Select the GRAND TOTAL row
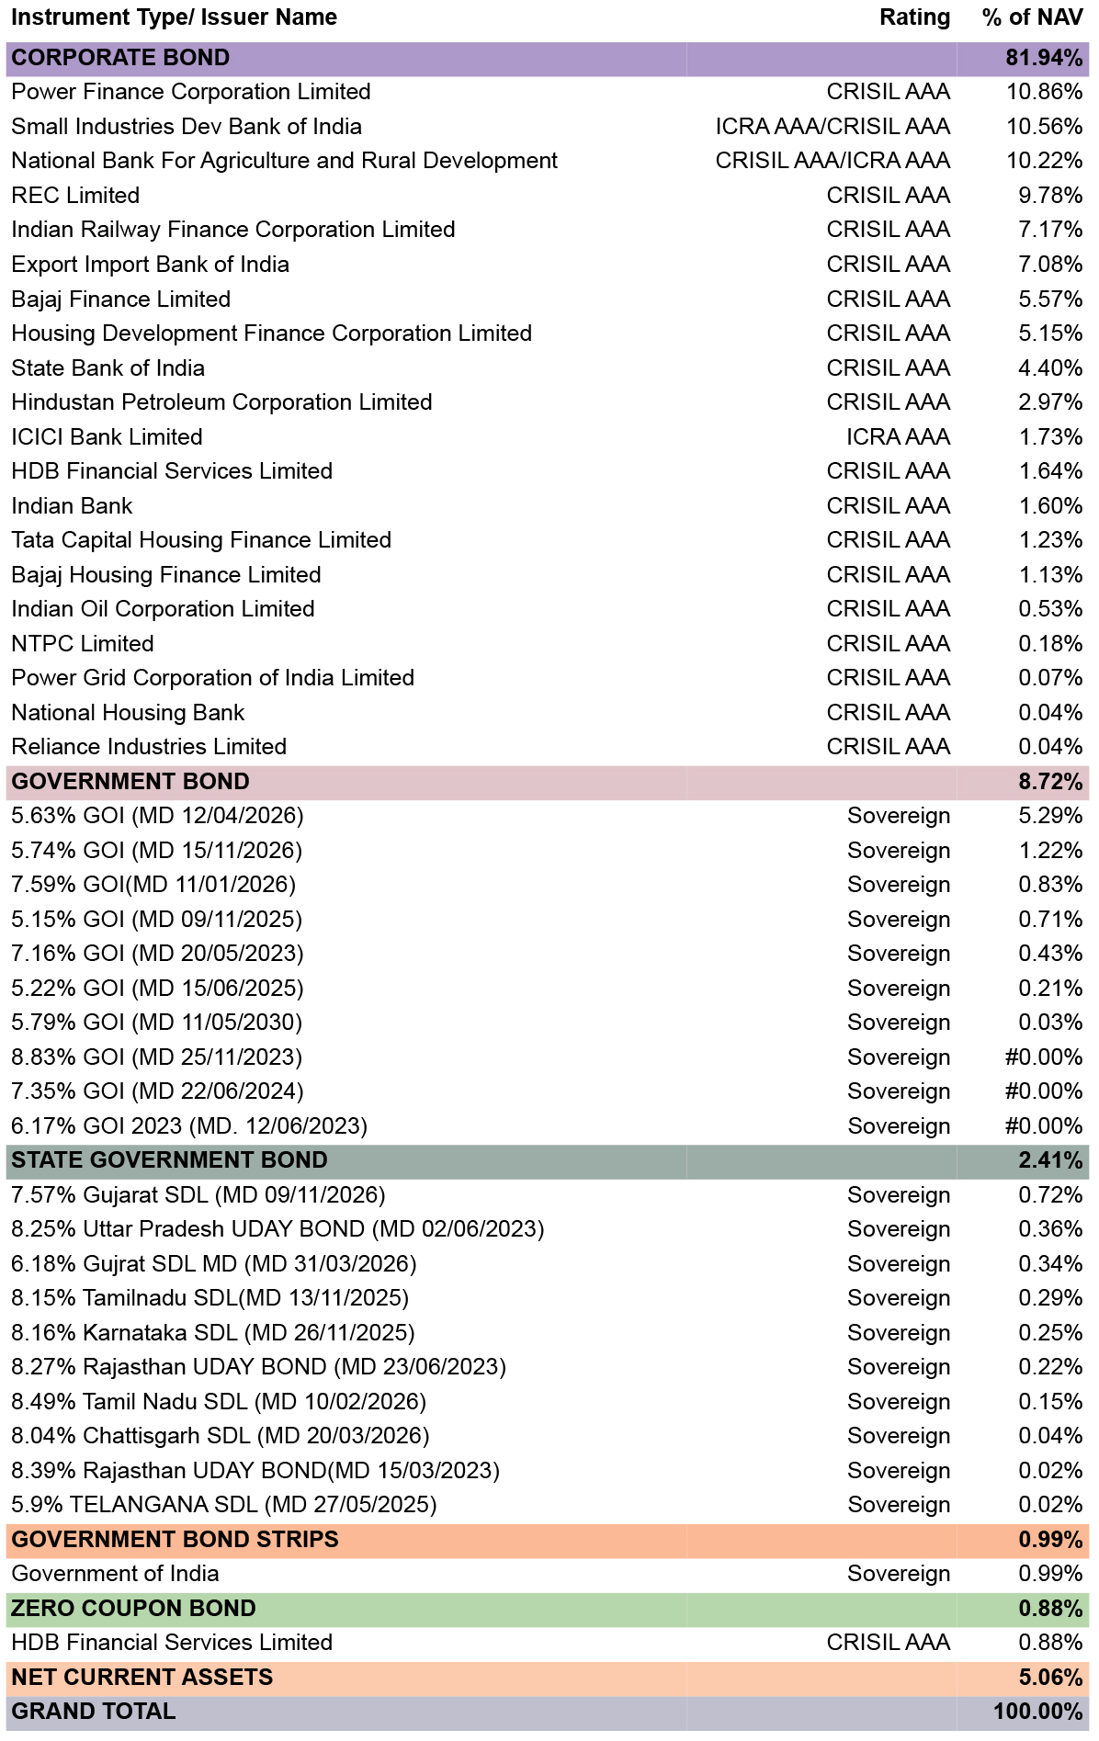This screenshot has height=1741, width=1099. click(x=548, y=1712)
